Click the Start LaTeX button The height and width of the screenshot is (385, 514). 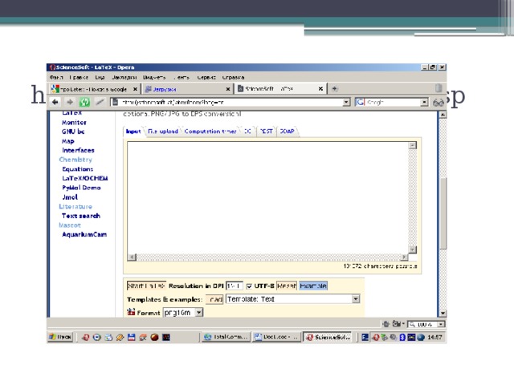click(x=146, y=286)
